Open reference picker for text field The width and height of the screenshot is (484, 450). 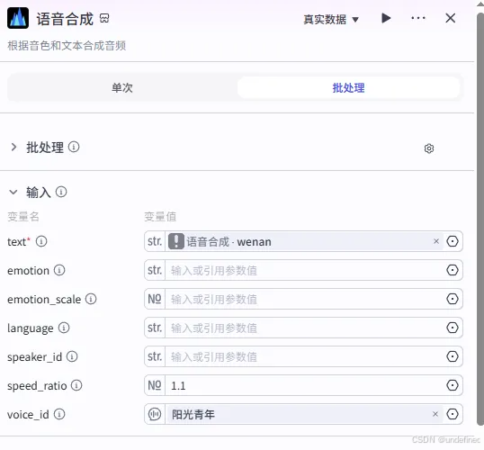click(x=453, y=241)
